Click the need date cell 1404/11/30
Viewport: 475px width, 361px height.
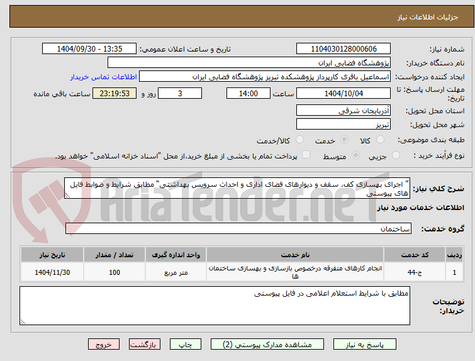[x=52, y=272]
